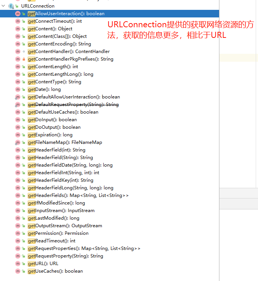
Task: Select getHeaderFieldKey(int): String
Action: click(x=61, y=180)
